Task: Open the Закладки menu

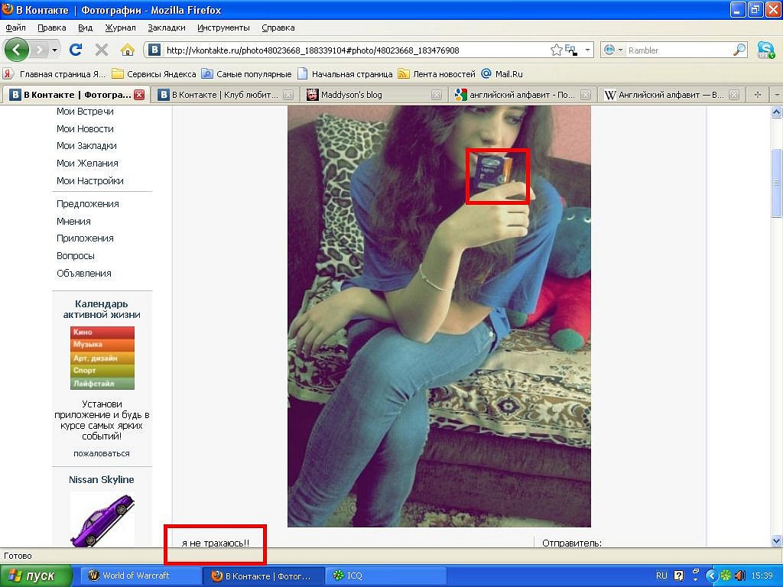Action: [x=166, y=28]
